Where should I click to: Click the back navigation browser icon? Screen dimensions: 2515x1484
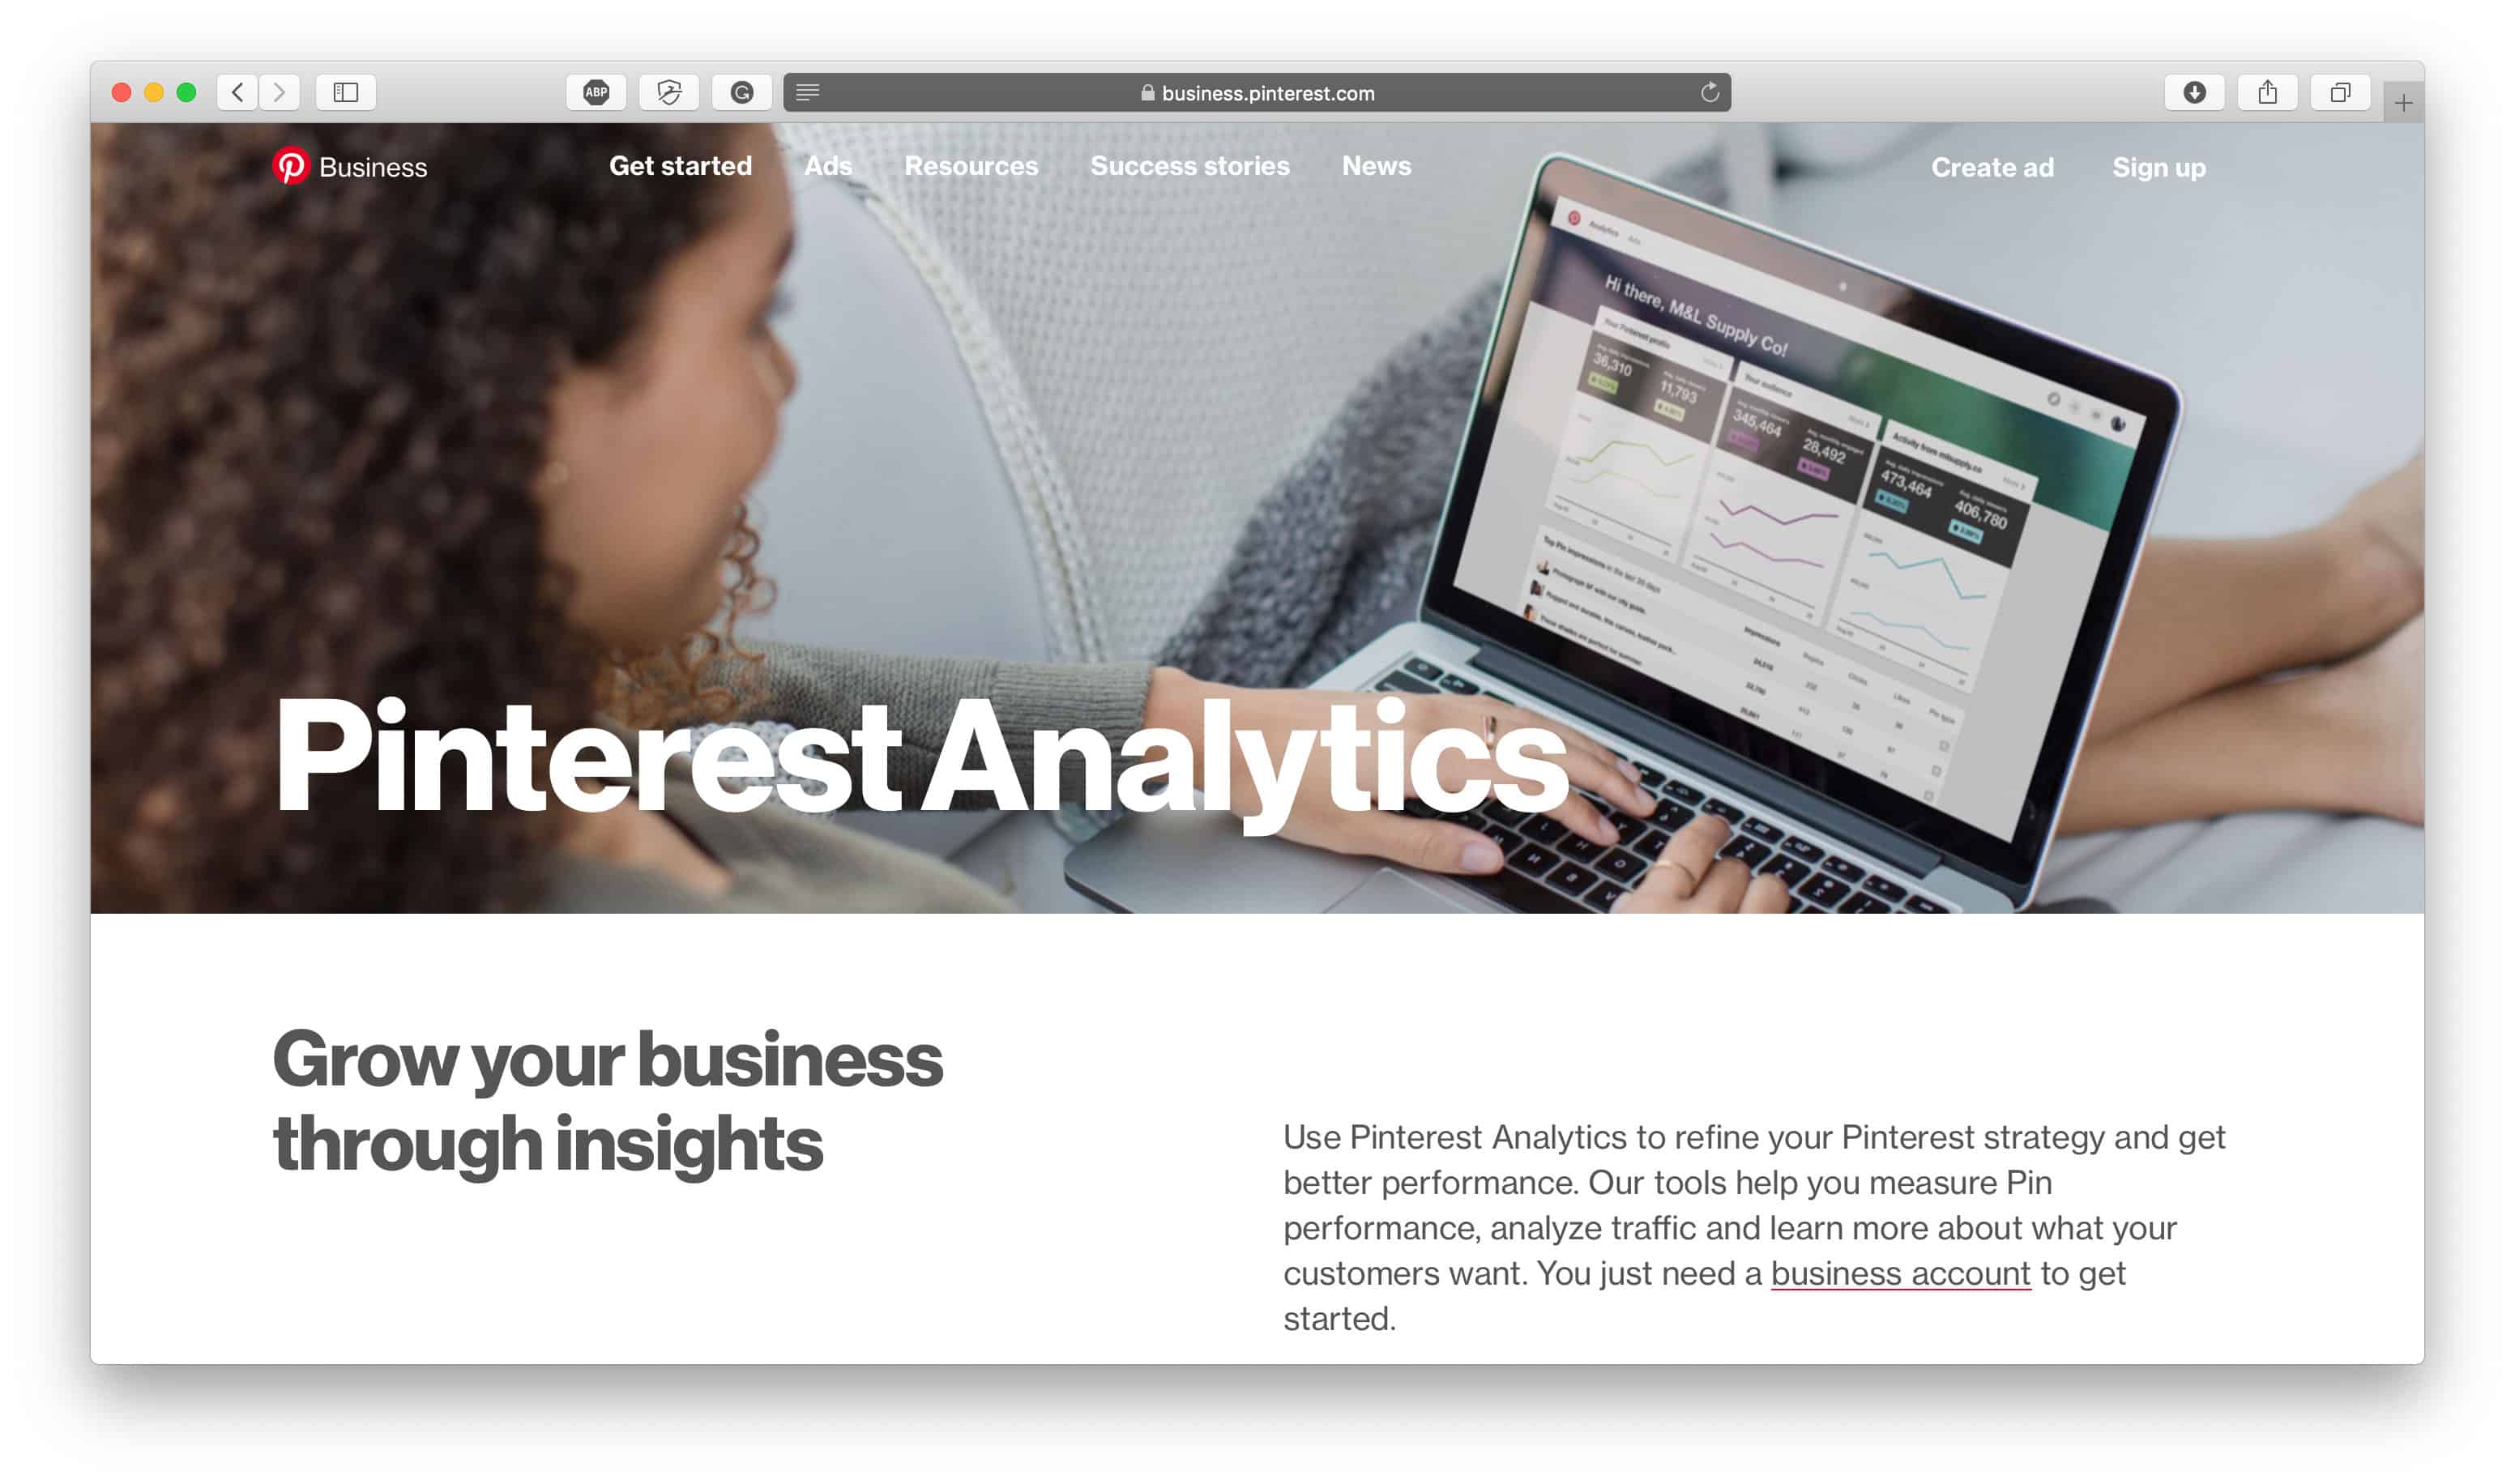point(238,92)
